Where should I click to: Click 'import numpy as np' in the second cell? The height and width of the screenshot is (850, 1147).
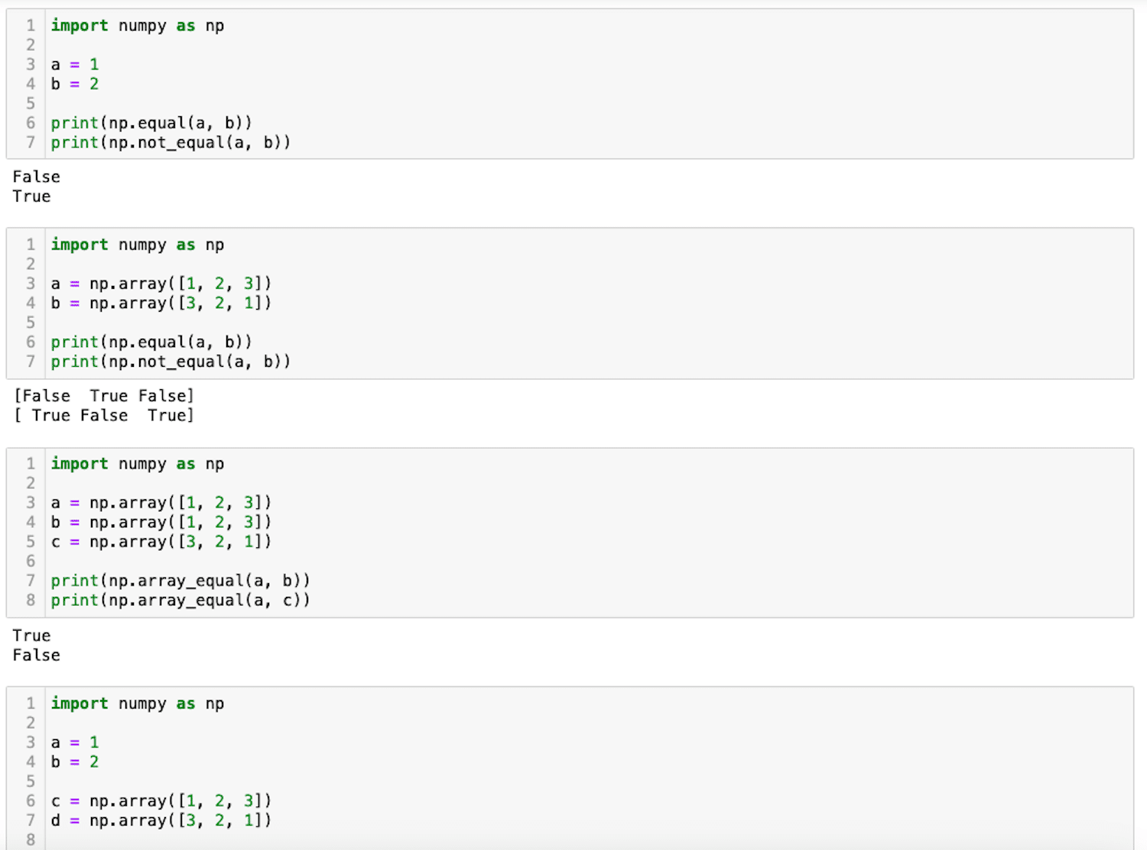pos(138,245)
